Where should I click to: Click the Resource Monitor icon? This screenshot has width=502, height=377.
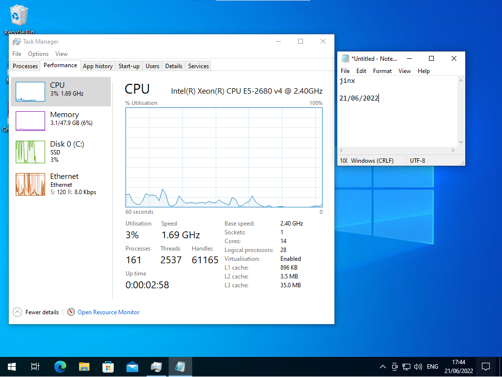tap(71, 312)
